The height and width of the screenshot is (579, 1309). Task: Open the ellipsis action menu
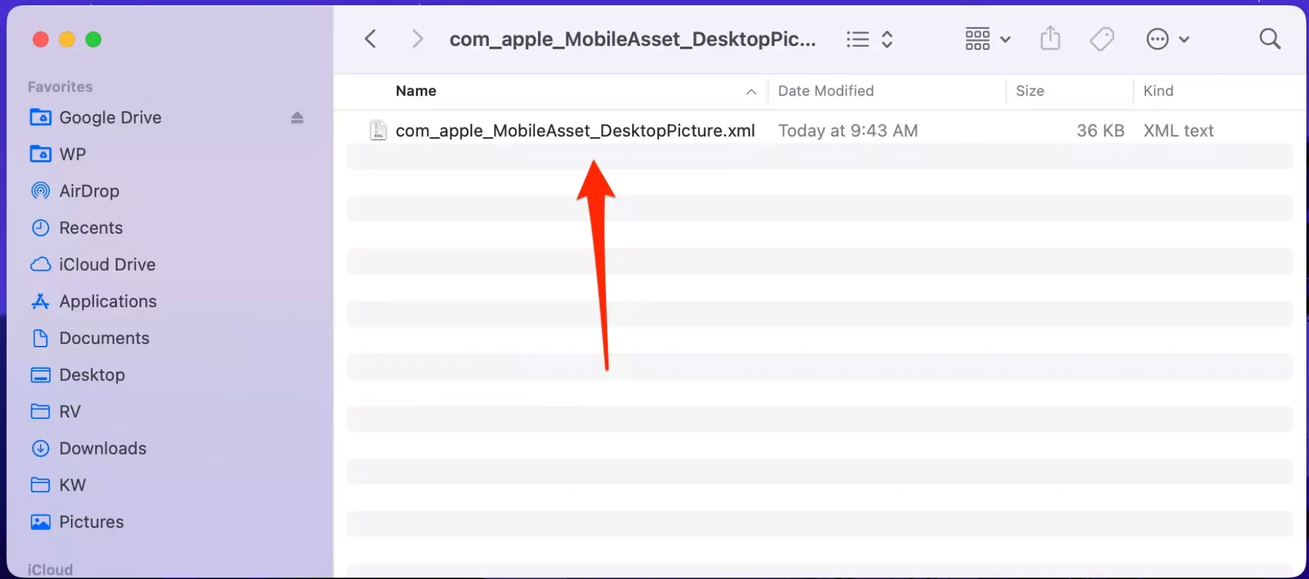1158,39
